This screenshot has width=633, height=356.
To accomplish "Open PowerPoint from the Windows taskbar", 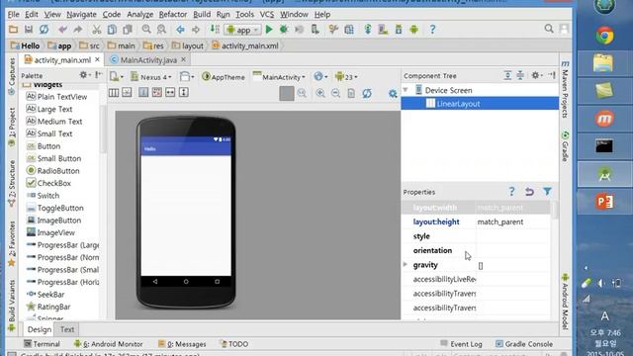I will (604, 201).
